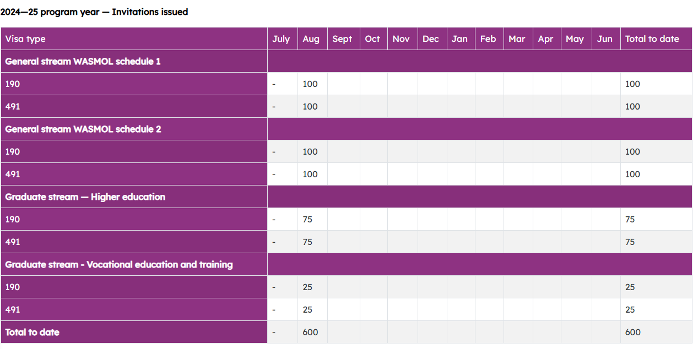Click the "General stream WASMOL schedule 2" row heading
Image resolution: width=698 pixels, height=349 pixels.
(83, 129)
